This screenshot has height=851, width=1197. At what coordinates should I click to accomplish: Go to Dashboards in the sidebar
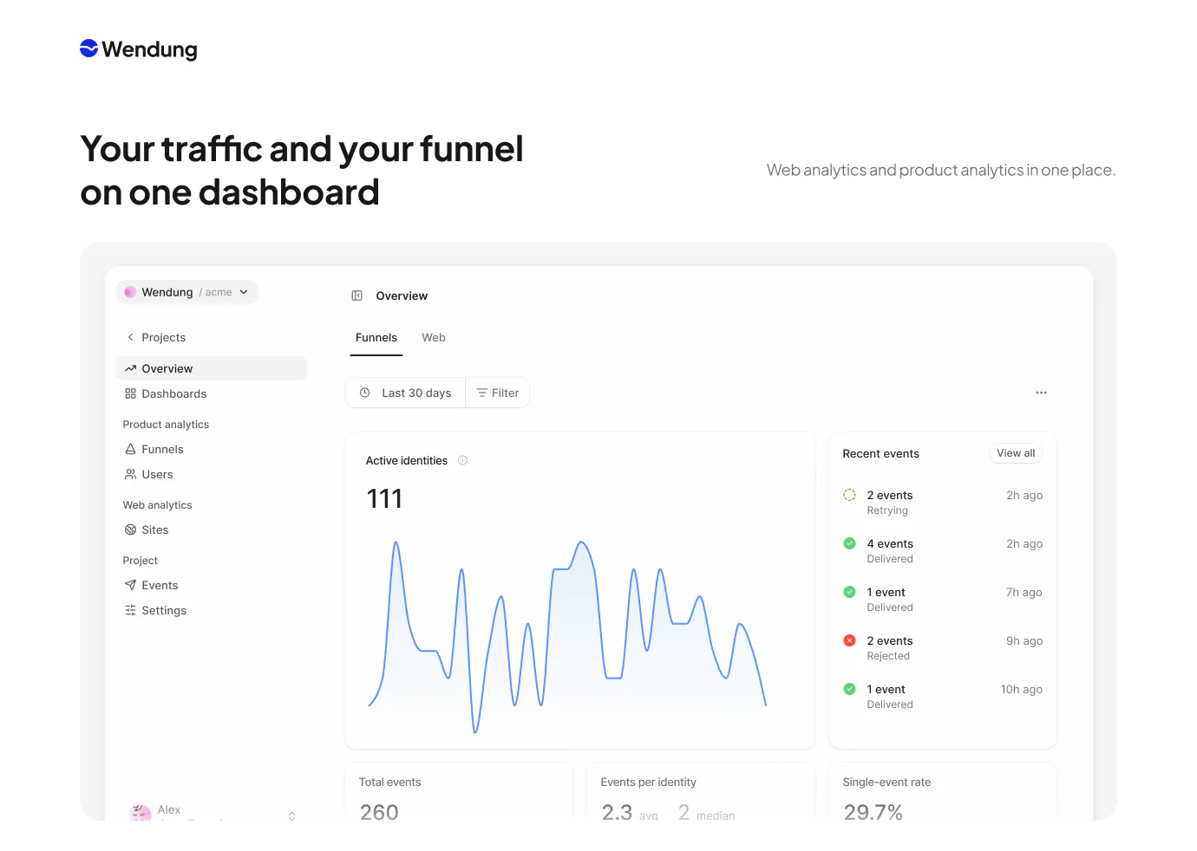click(x=212, y=393)
